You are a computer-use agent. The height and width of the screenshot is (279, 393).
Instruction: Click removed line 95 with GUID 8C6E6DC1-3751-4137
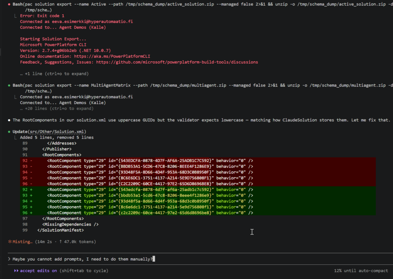[x=198, y=178]
